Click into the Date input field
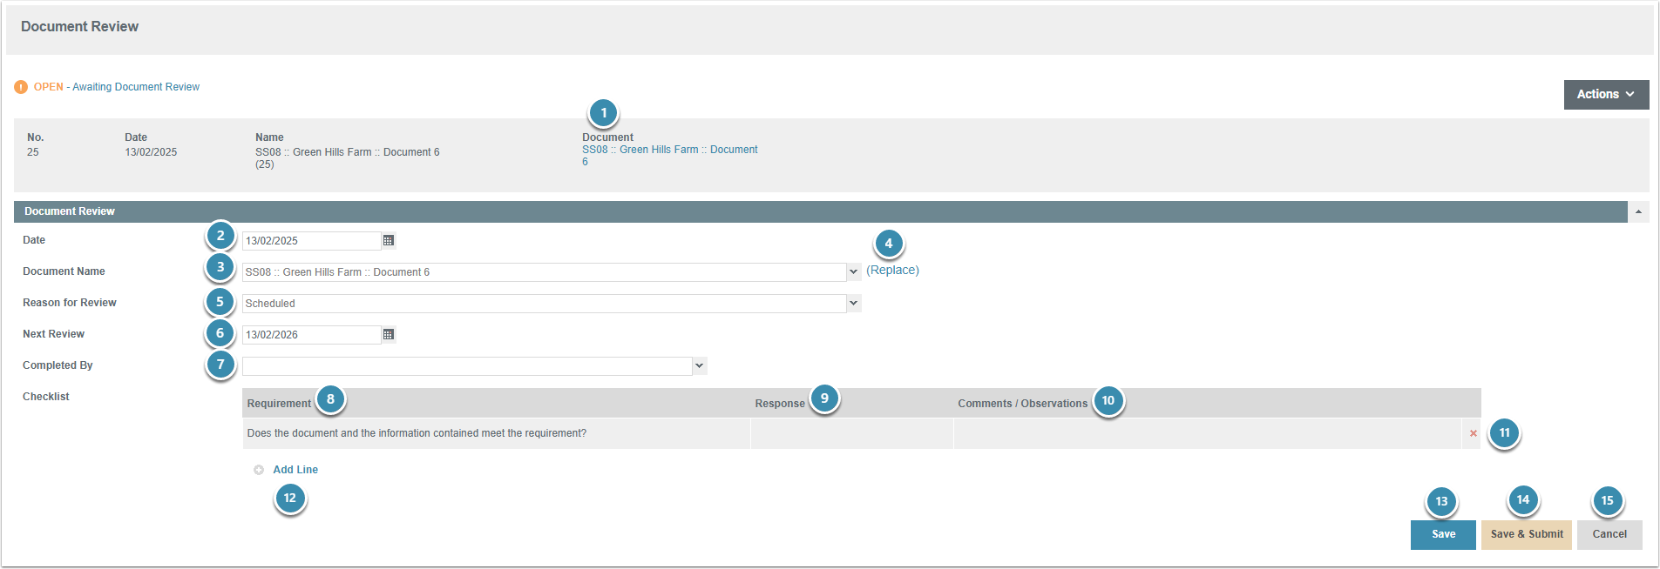The image size is (1660, 569). click(311, 241)
